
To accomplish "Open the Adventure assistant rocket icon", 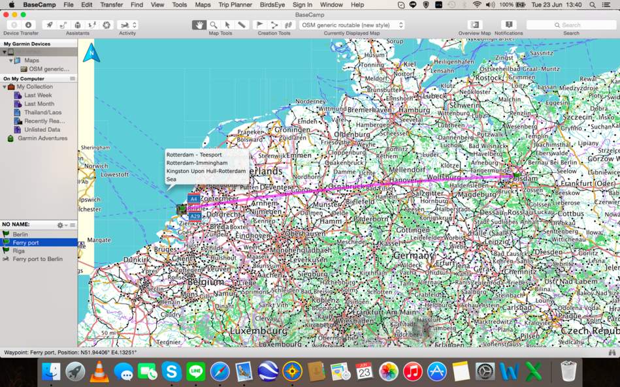I will (50, 25).
